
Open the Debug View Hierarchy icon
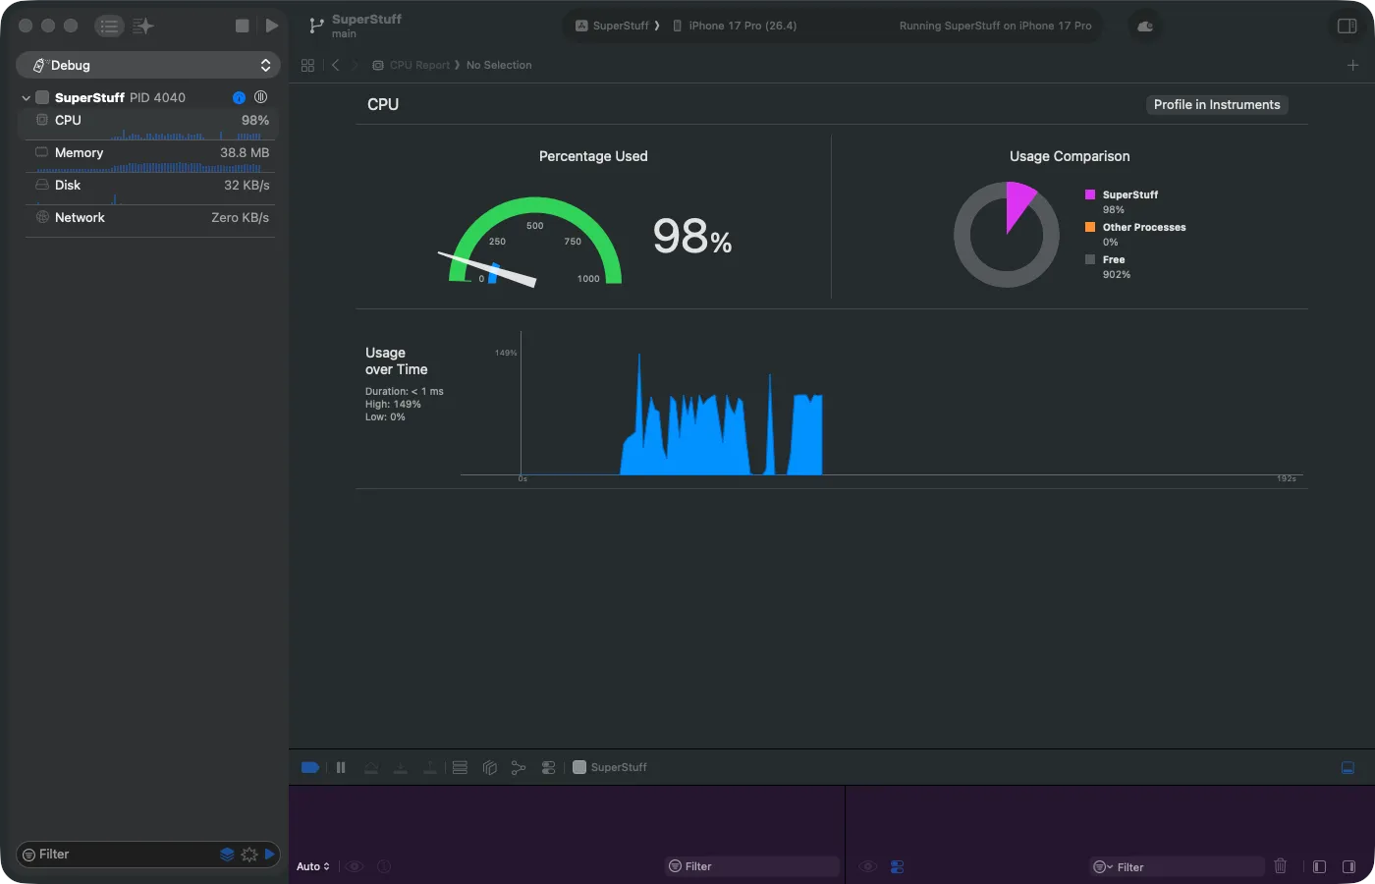489,768
